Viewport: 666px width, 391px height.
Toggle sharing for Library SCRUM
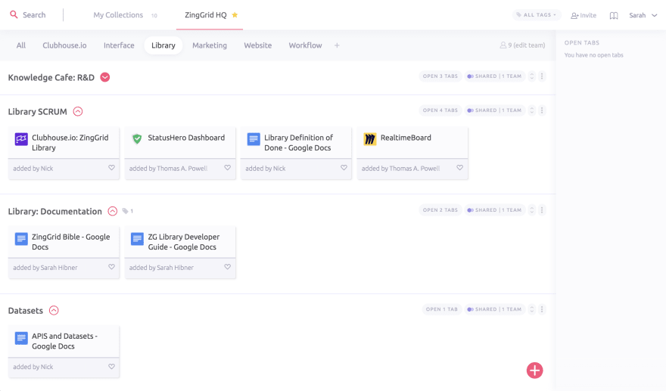click(x=494, y=110)
